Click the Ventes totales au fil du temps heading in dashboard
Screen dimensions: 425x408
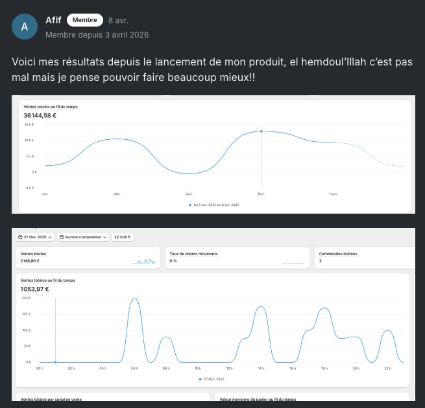(x=48, y=280)
